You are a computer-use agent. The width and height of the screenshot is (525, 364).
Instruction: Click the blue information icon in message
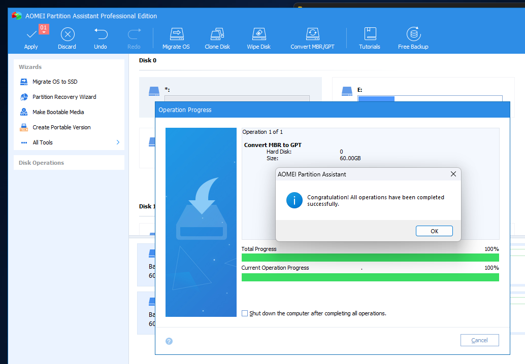point(294,200)
